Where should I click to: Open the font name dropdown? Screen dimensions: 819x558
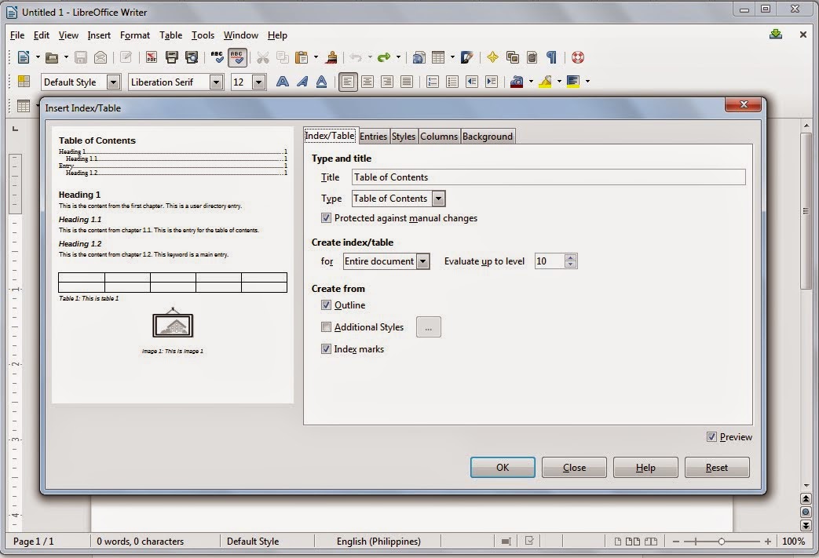218,82
